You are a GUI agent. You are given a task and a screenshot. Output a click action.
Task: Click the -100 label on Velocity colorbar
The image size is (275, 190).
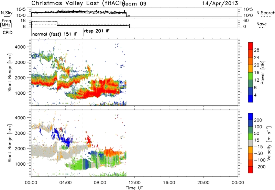tap(260, 160)
